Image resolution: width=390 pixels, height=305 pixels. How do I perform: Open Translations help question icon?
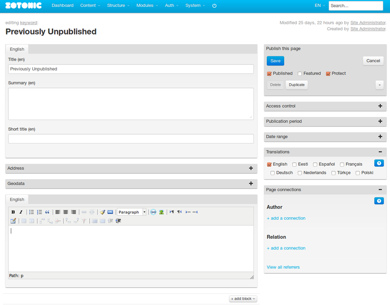tap(379, 163)
